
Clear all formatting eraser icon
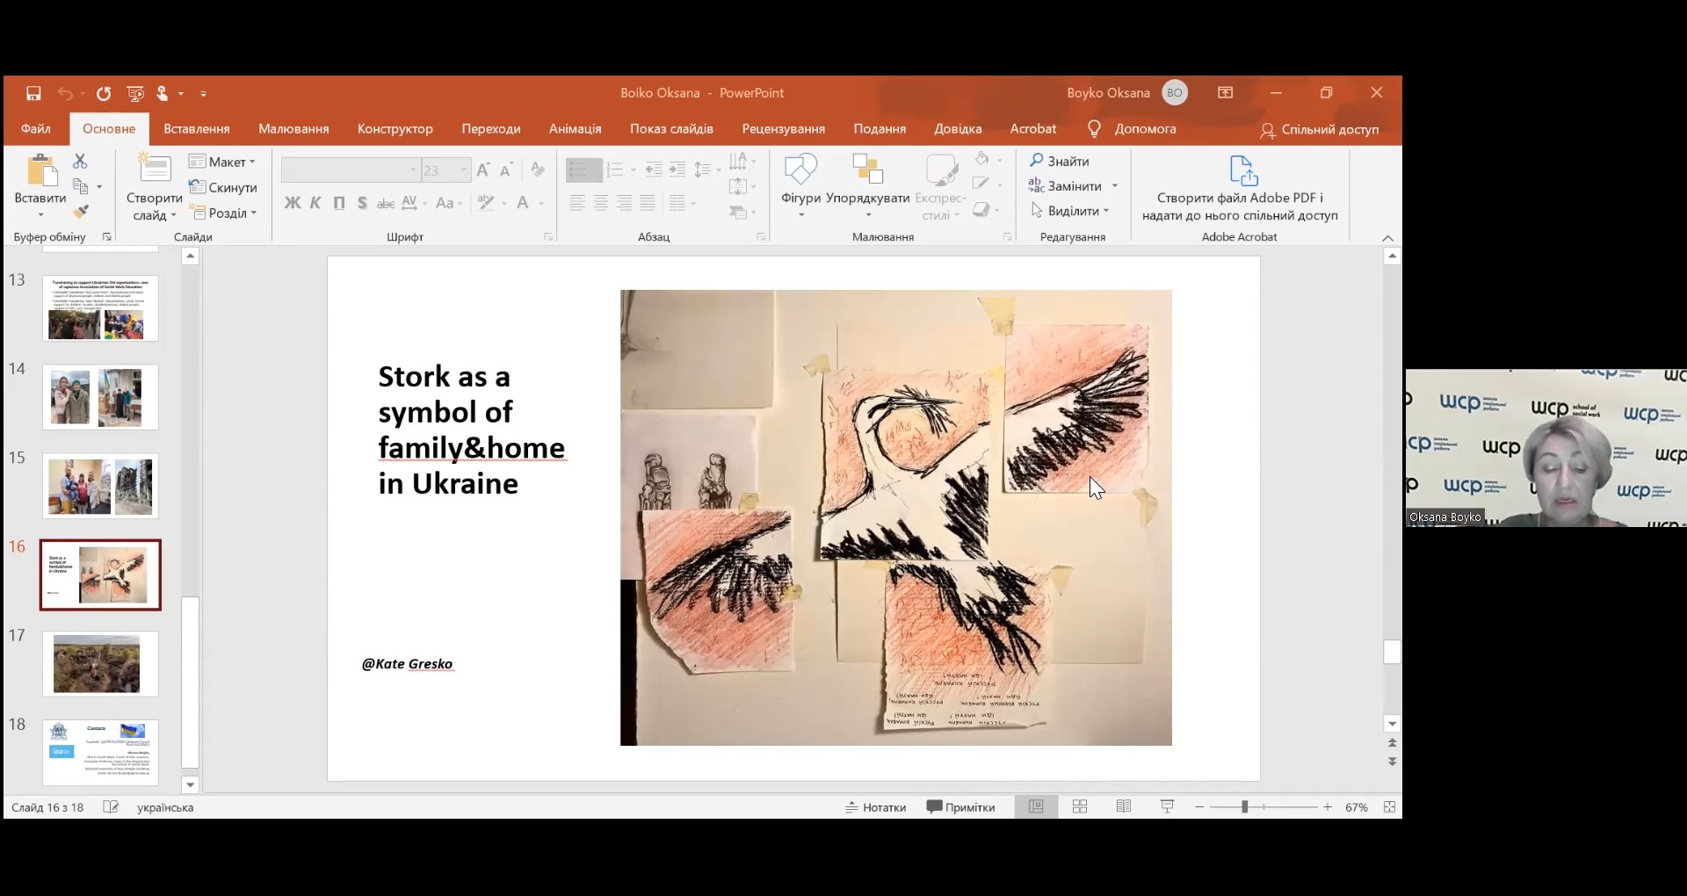tap(538, 170)
